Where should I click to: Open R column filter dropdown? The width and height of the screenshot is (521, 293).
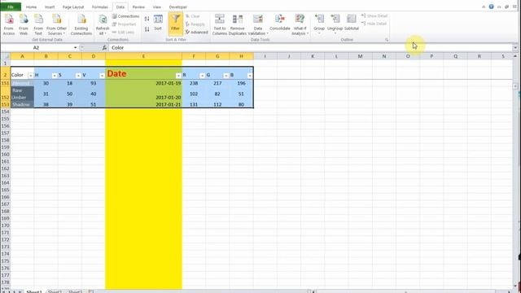click(x=202, y=76)
